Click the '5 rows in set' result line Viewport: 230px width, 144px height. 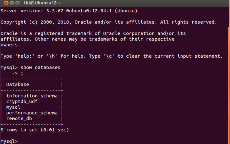tap(34, 130)
